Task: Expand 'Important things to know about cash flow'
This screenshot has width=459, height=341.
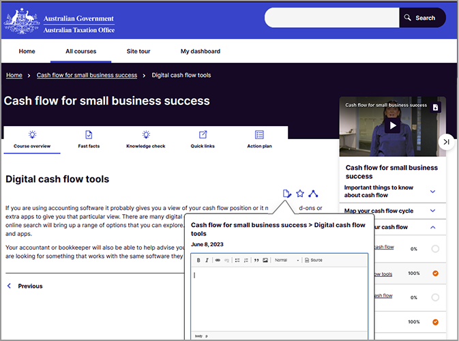Action: pos(432,192)
